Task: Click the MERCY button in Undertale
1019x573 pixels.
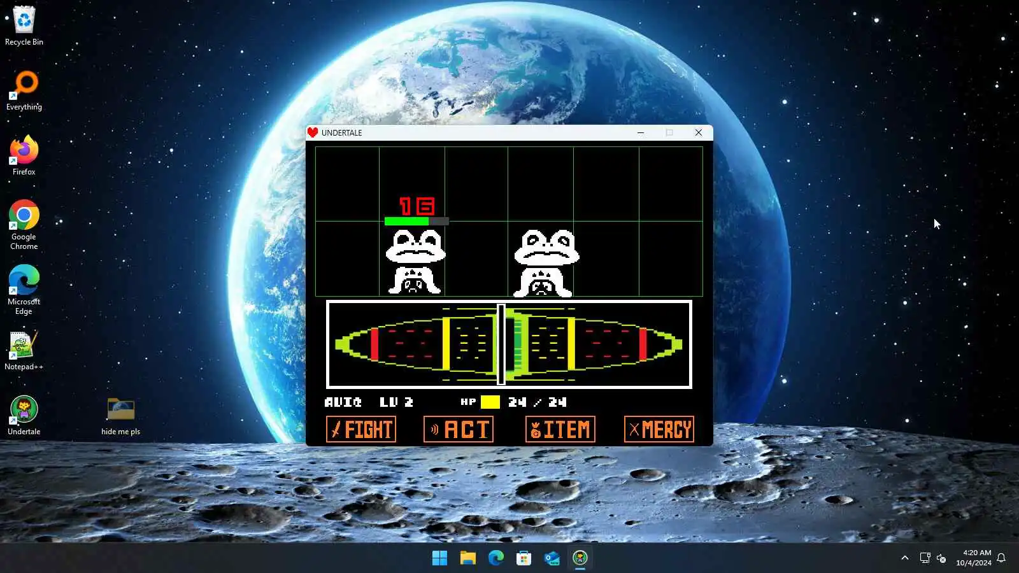Action: (x=659, y=430)
